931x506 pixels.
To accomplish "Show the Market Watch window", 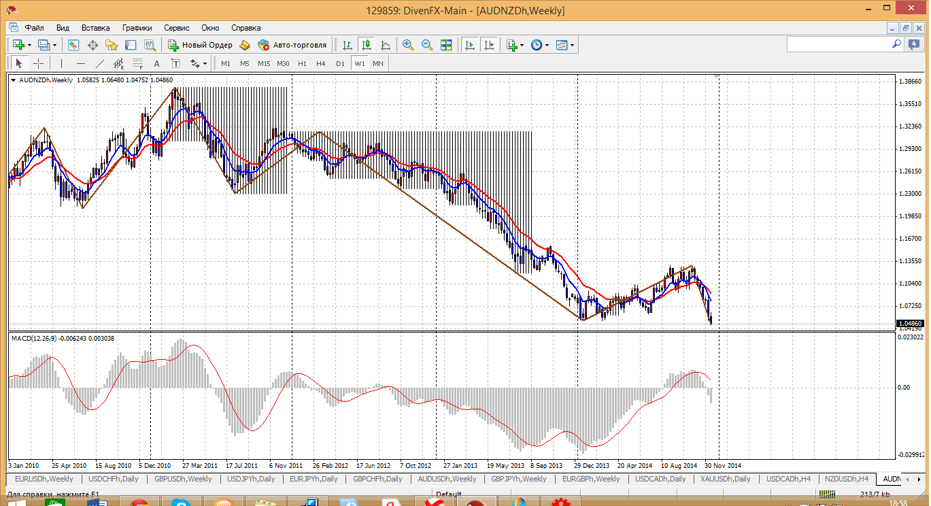I will (x=73, y=45).
